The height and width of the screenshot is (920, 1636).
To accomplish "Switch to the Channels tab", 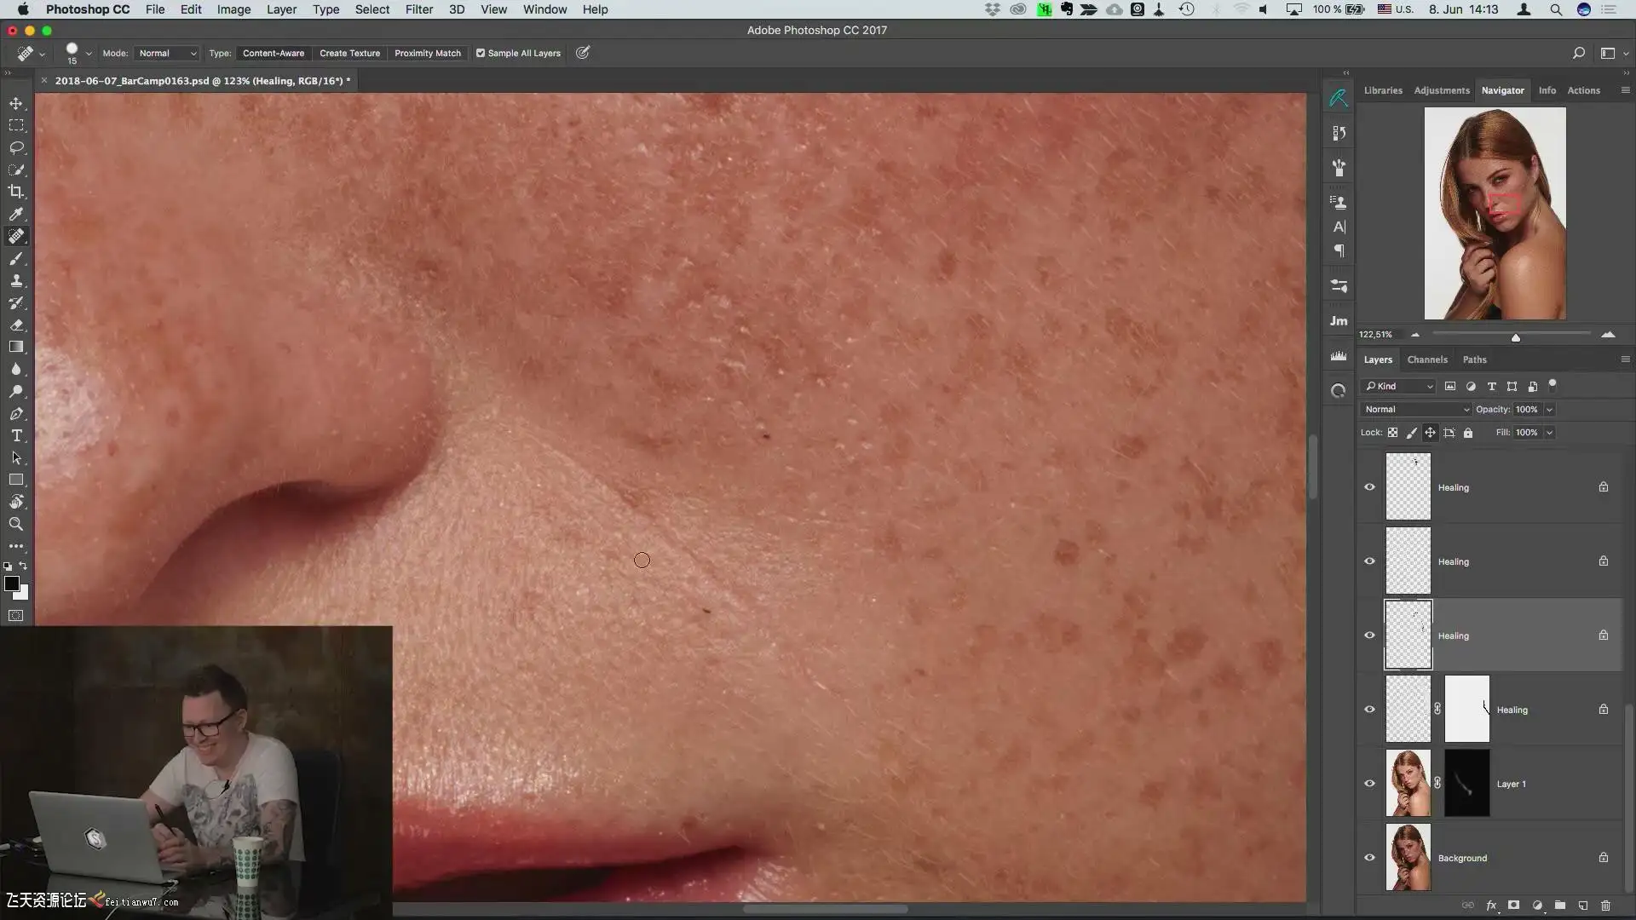I will pyautogui.click(x=1426, y=359).
